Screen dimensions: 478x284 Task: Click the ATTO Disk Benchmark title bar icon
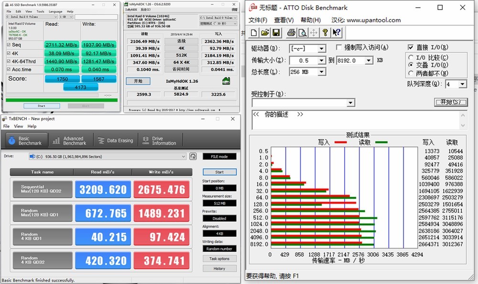[253, 8]
